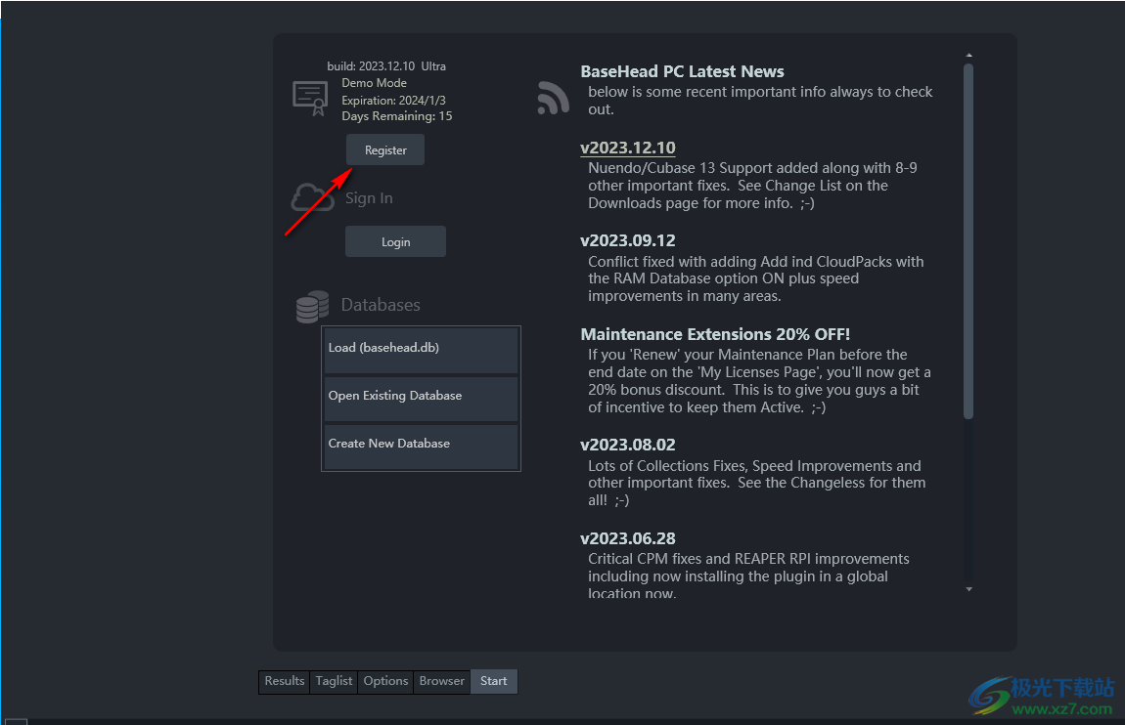Open the Taglist tab
Image resolution: width=1125 pixels, height=725 pixels.
point(334,682)
